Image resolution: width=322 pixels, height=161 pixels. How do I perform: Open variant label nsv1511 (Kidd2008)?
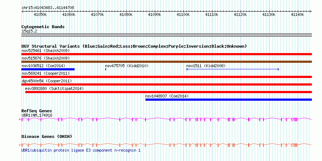pos(206,66)
